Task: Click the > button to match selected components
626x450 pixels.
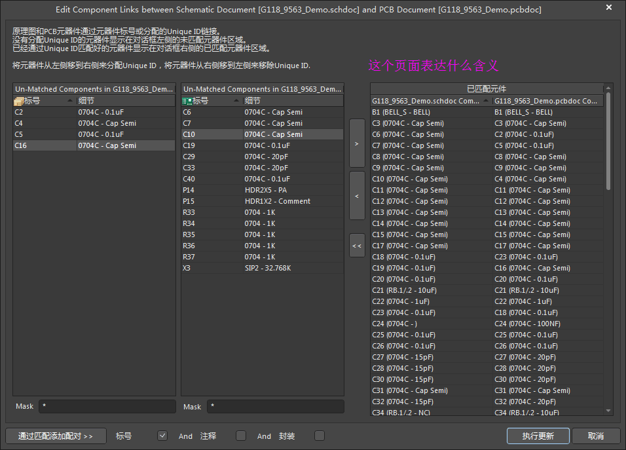Action: (x=357, y=143)
